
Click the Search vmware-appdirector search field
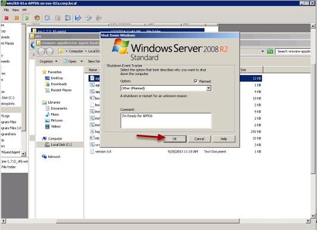pos(293,51)
